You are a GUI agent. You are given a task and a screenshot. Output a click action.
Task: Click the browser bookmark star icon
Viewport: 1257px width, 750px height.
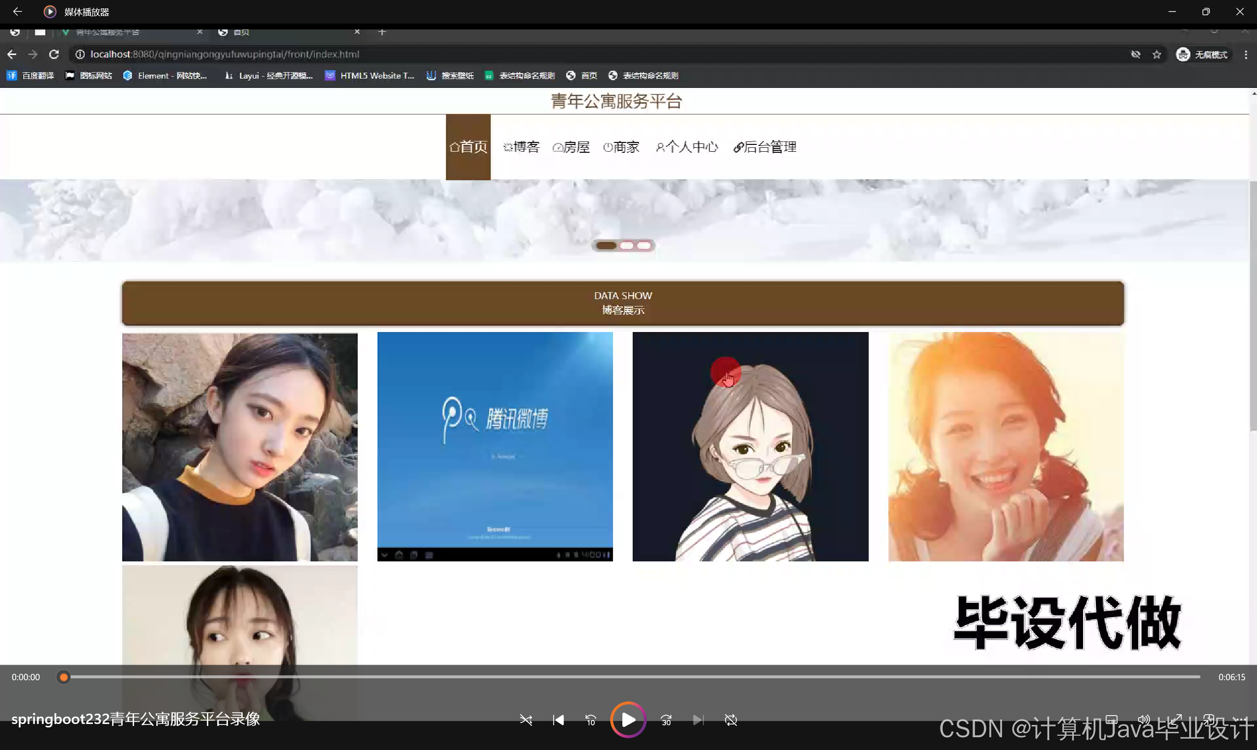tap(1156, 55)
